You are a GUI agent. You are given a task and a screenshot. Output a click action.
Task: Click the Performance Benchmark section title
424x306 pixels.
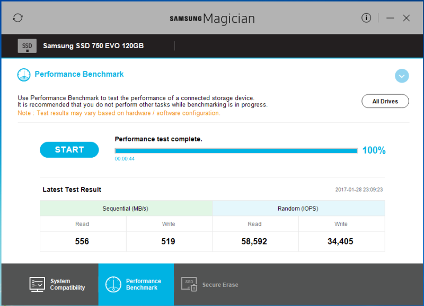pyautogui.click(x=79, y=74)
